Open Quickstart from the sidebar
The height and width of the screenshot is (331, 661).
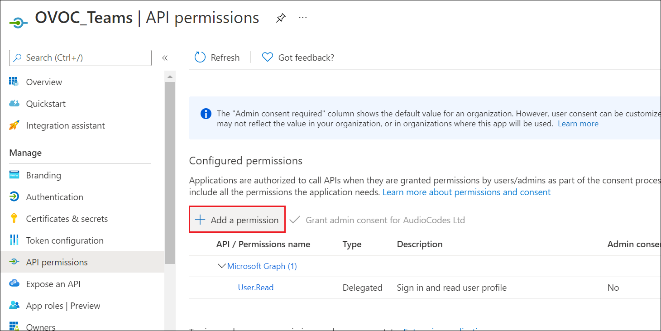tap(46, 104)
